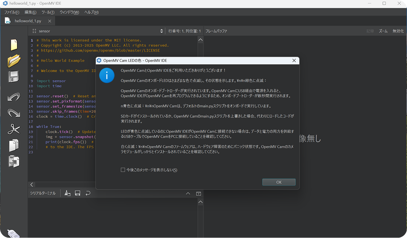Click the editor scroll up arrow
Screen dimensions: 407x238
point(200,40)
